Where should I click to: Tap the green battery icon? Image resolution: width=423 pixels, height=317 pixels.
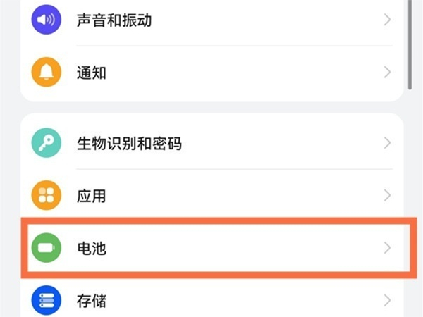coord(47,249)
